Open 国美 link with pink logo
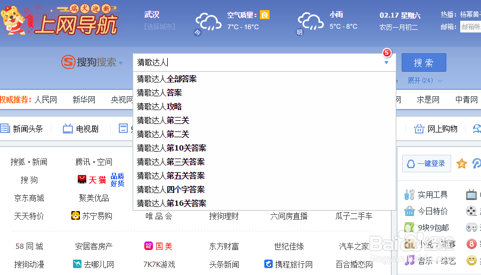The image size is (481, 275). pyautogui.click(x=158, y=246)
